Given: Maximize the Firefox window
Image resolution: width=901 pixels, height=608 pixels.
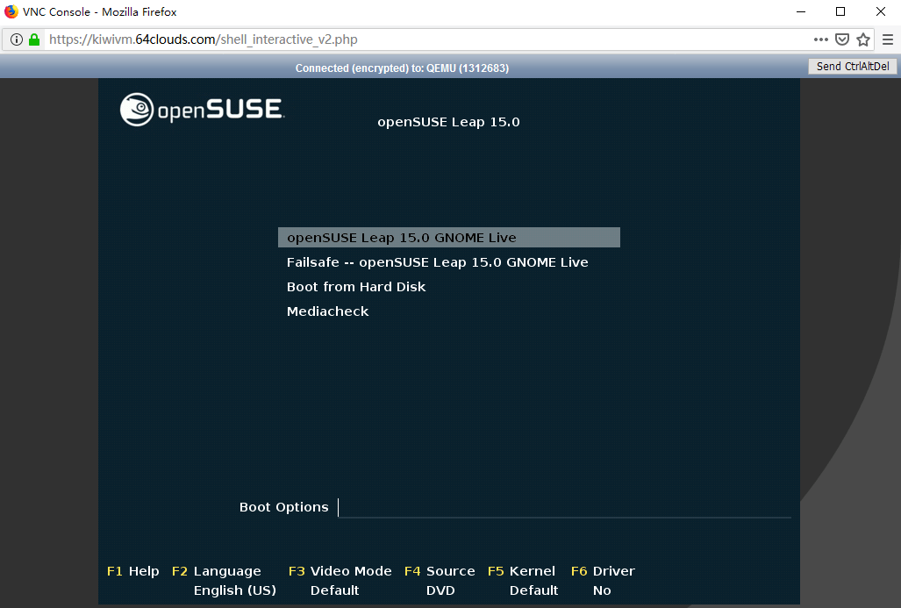Looking at the screenshot, I should click(x=840, y=11).
